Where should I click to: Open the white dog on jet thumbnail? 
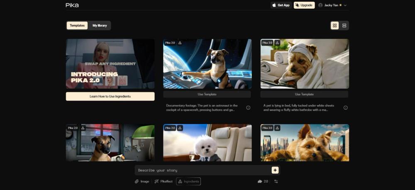tap(207, 142)
